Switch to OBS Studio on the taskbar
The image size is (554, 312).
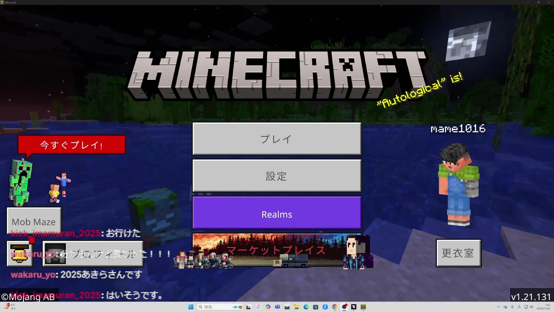pos(344,307)
